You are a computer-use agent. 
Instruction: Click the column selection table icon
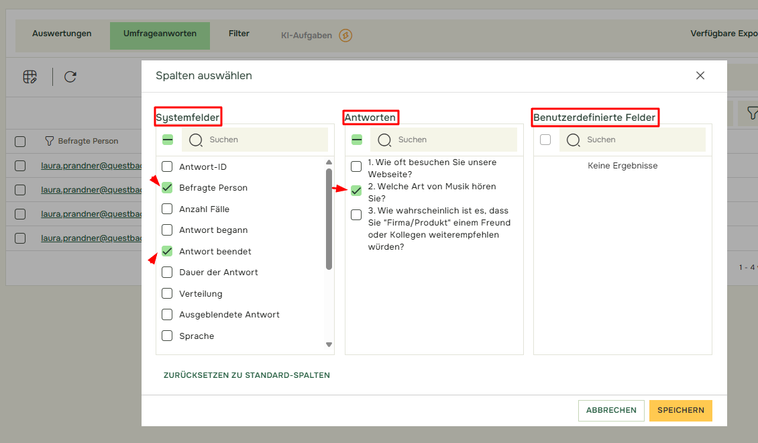[30, 77]
